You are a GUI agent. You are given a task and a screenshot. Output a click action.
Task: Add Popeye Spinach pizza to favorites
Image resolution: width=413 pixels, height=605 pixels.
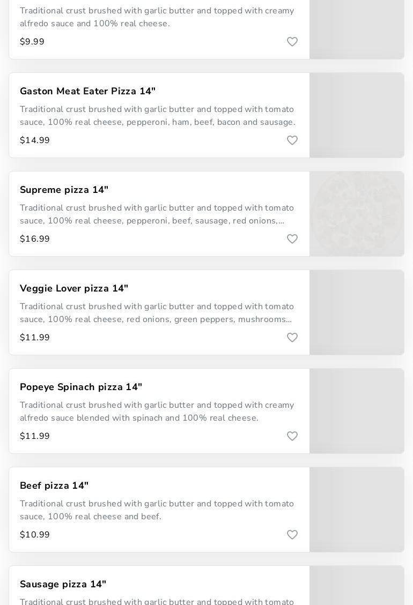pyautogui.click(x=292, y=436)
